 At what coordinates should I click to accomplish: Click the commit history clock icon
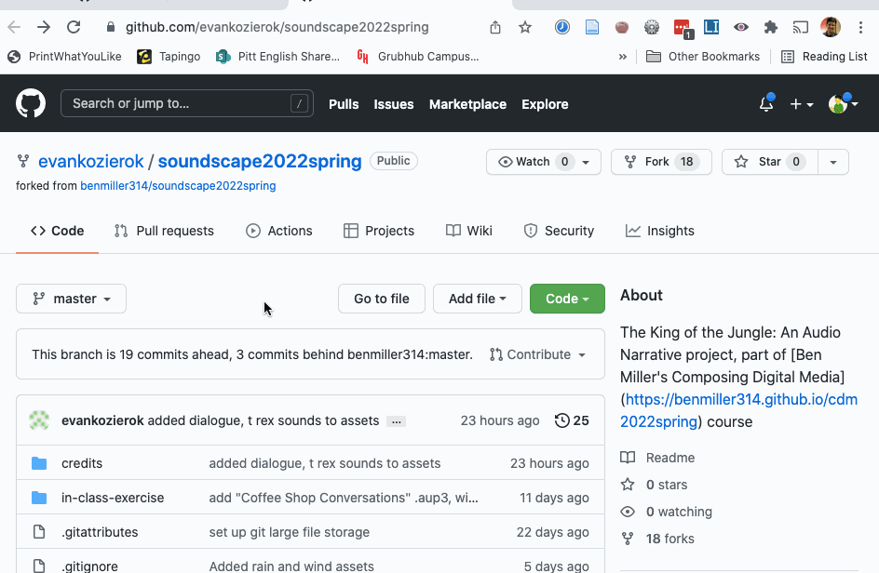(561, 420)
